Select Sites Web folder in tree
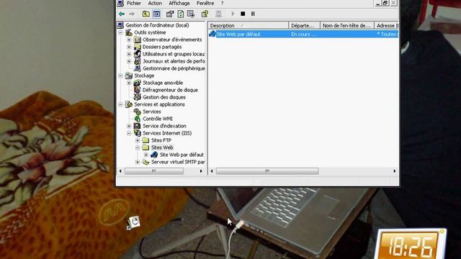 [162, 147]
